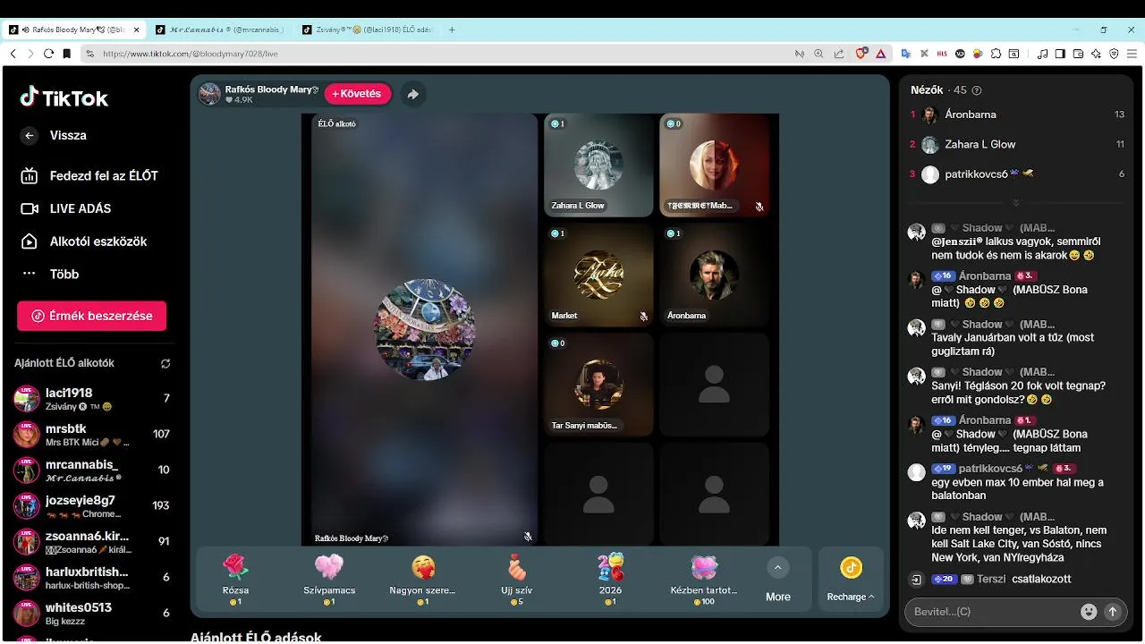The height and width of the screenshot is (644, 1145).
Task: Open translate extension icon
Action: [906, 54]
